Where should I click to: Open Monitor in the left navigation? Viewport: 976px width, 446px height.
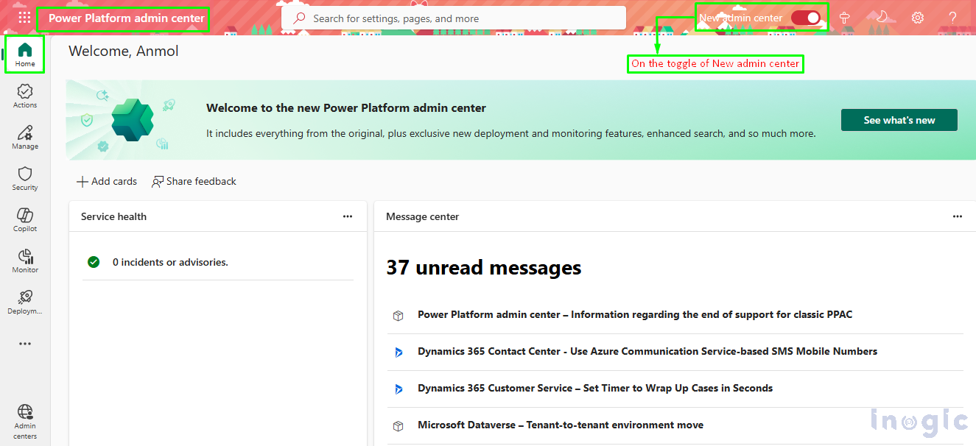click(25, 261)
